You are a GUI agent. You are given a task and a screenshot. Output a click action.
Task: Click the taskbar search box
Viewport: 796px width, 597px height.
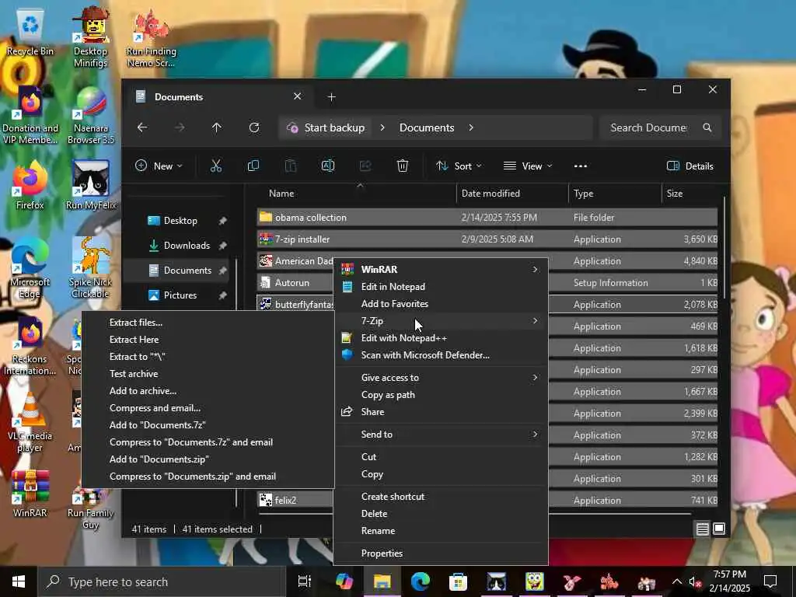tap(160, 581)
